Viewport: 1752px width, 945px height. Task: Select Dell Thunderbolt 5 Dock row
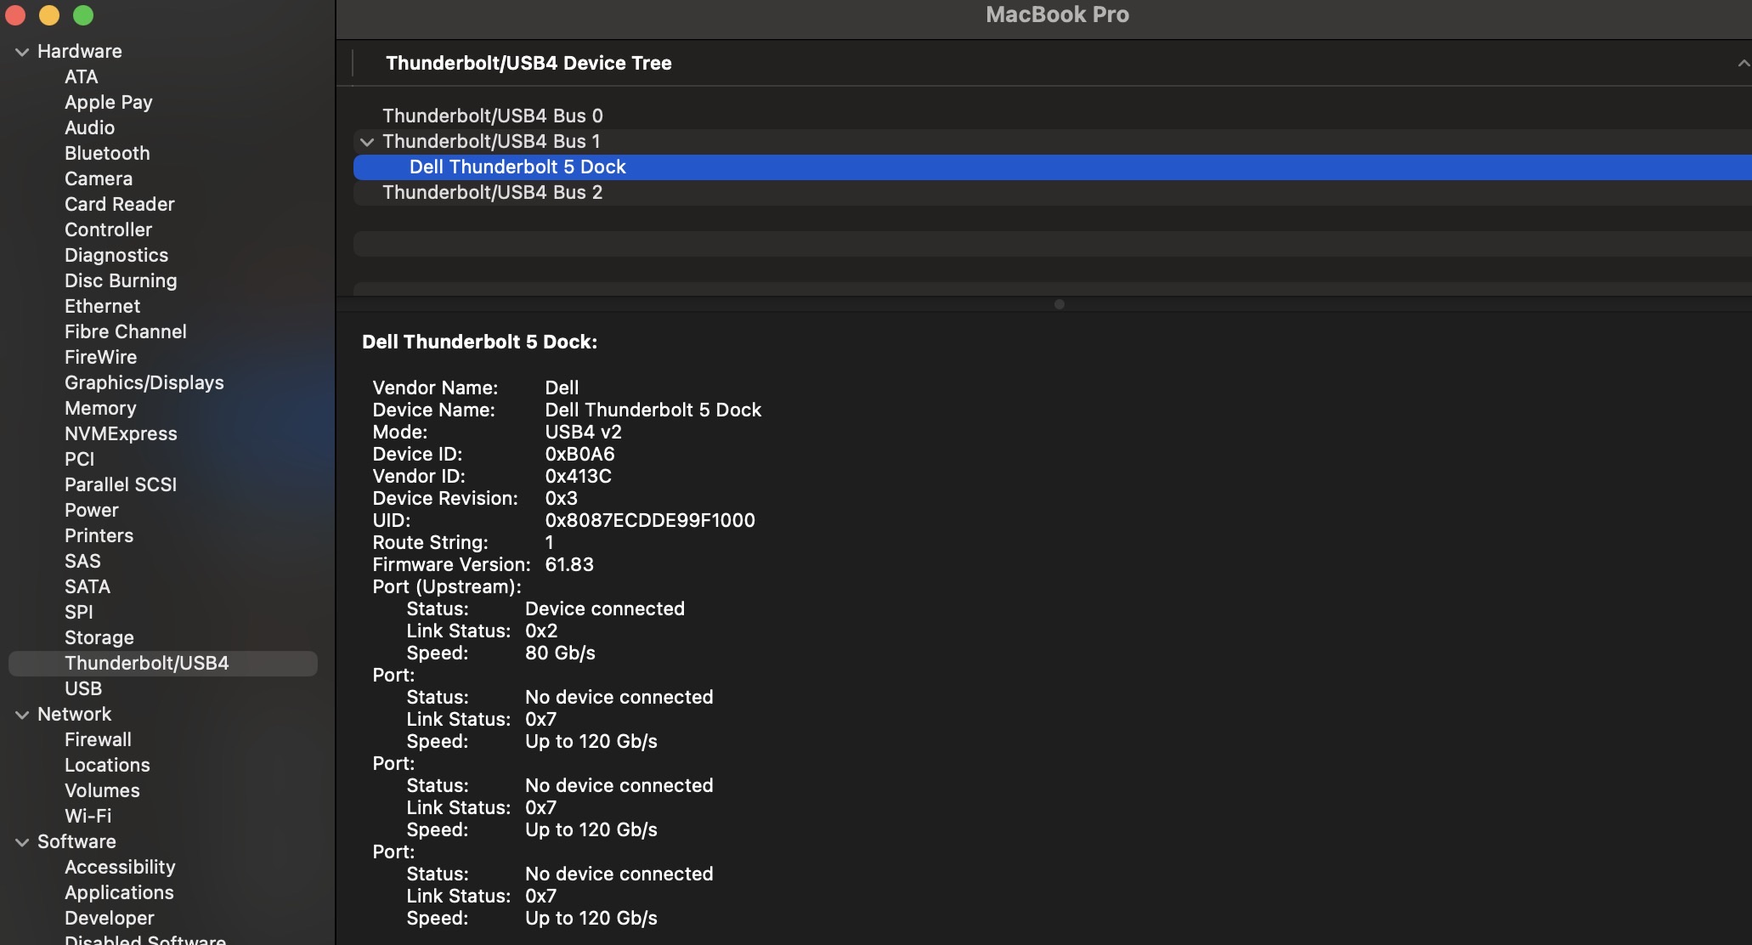(517, 167)
